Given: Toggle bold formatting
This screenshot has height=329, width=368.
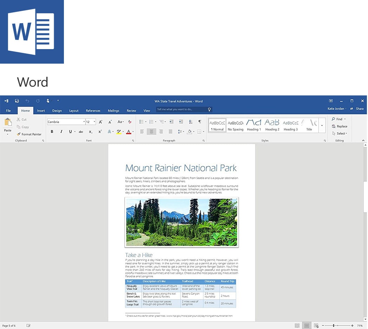Looking at the screenshot, I should [x=52, y=132].
